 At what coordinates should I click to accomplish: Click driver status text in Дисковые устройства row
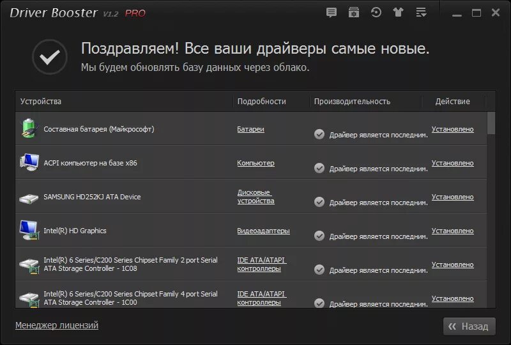click(378, 203)
